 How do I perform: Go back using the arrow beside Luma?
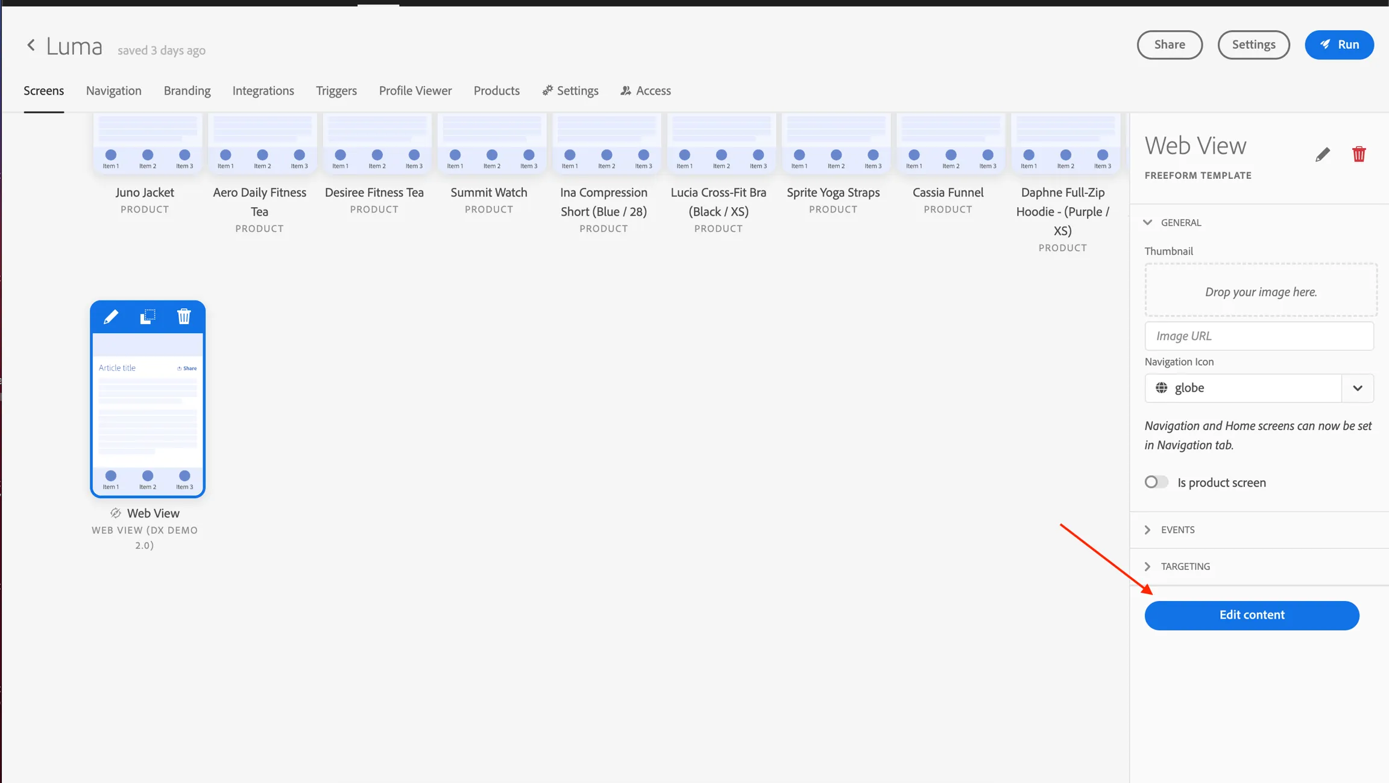coord(31,45)
